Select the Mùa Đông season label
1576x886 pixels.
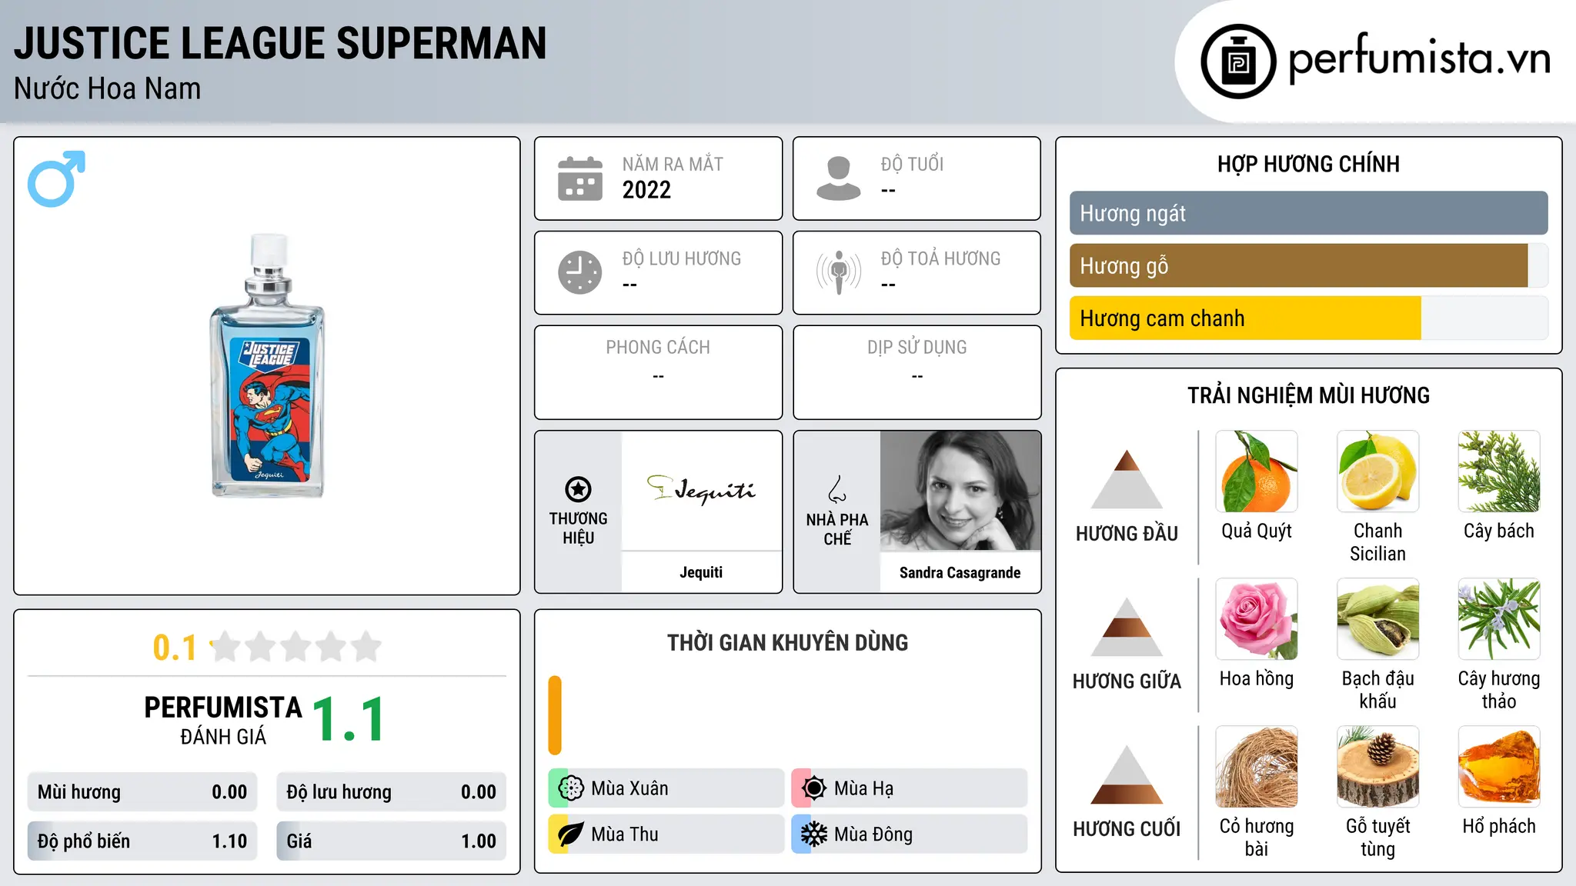pos(873,834)
